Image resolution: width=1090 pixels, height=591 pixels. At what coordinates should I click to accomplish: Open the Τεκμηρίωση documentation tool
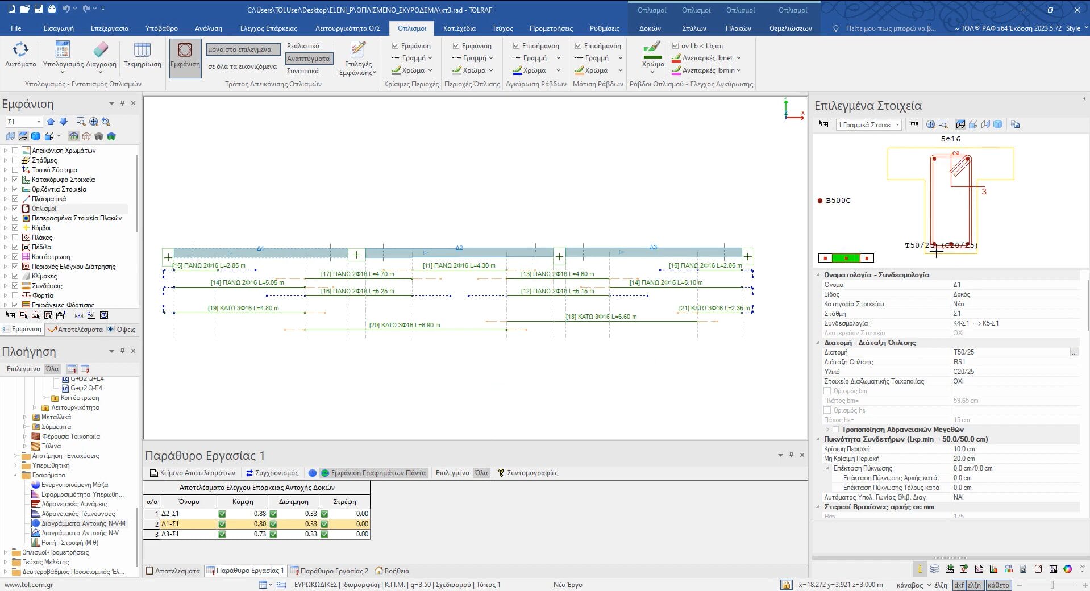tap(142, 51)
